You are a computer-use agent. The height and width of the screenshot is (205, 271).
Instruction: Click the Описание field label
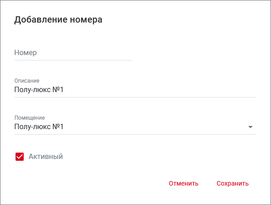27,81
